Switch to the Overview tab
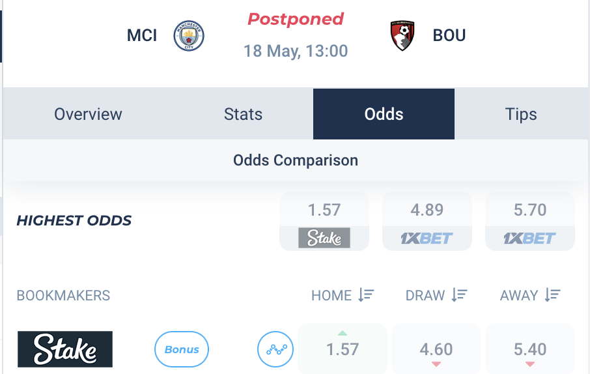The width and height of the screenshot is (590, 374). click(x=88, y=114)
